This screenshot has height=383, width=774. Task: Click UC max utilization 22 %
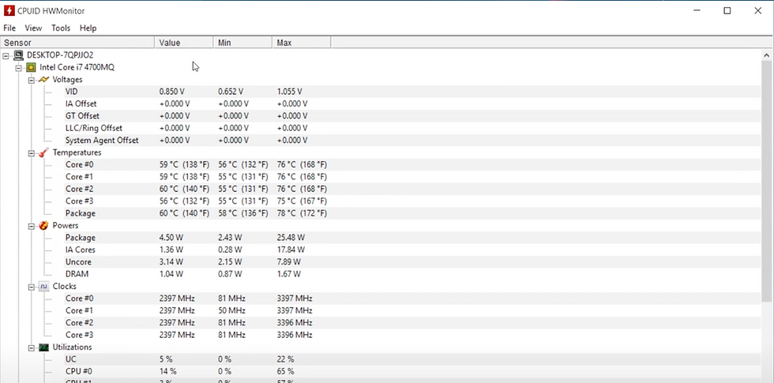(285, 359)
